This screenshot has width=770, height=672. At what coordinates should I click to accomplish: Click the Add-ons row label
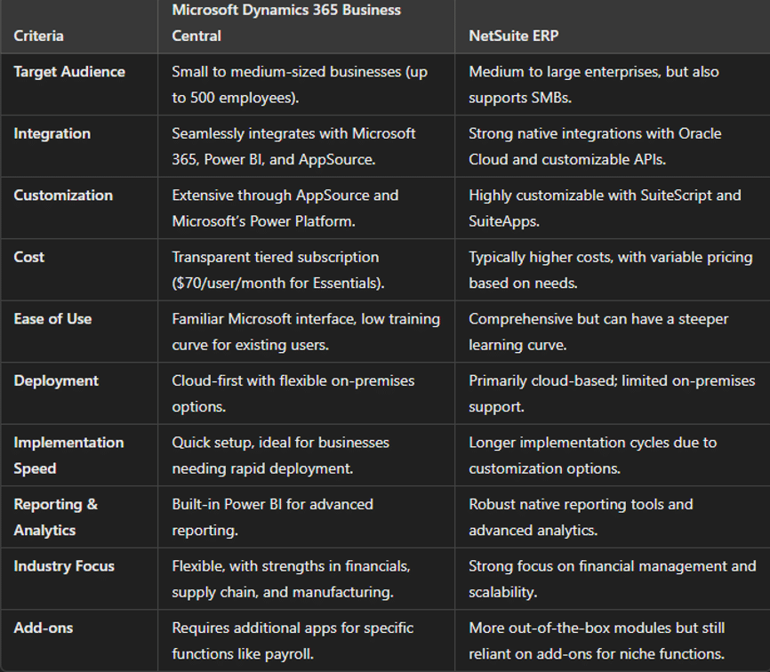(x=44, y=628)
